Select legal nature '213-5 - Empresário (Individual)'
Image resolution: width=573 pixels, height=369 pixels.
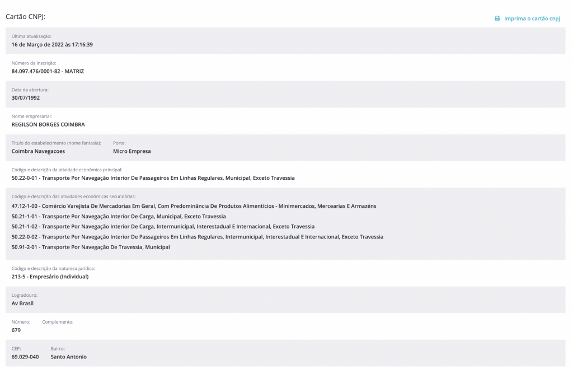[x=50, y=276]
